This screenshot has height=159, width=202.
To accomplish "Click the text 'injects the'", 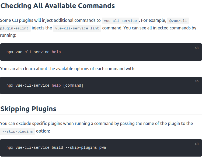I will (x=42, y=28).
